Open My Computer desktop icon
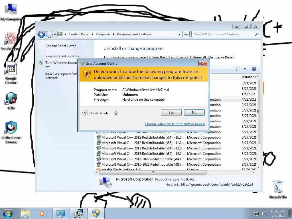 click(11, 12)
